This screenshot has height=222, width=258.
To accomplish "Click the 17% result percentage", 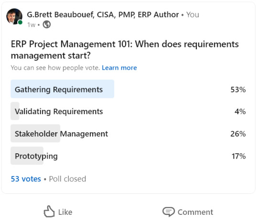I will tap(239, 156).
